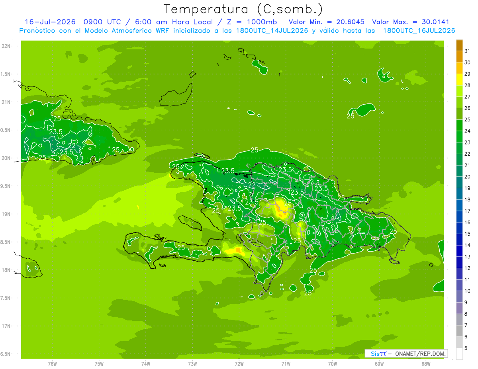The height and width of the screenshot is (369, 478).
Task: Click the 22 contour label over Cuba
Action: (x=72, y=145)
